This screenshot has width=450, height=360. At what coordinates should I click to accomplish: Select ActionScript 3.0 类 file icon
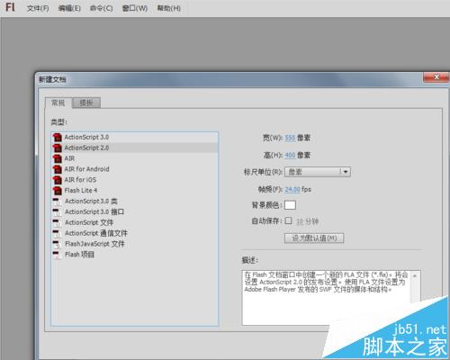[x=57, y=202]
